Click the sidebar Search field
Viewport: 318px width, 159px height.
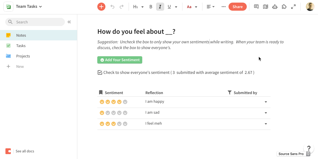point(35,22)
